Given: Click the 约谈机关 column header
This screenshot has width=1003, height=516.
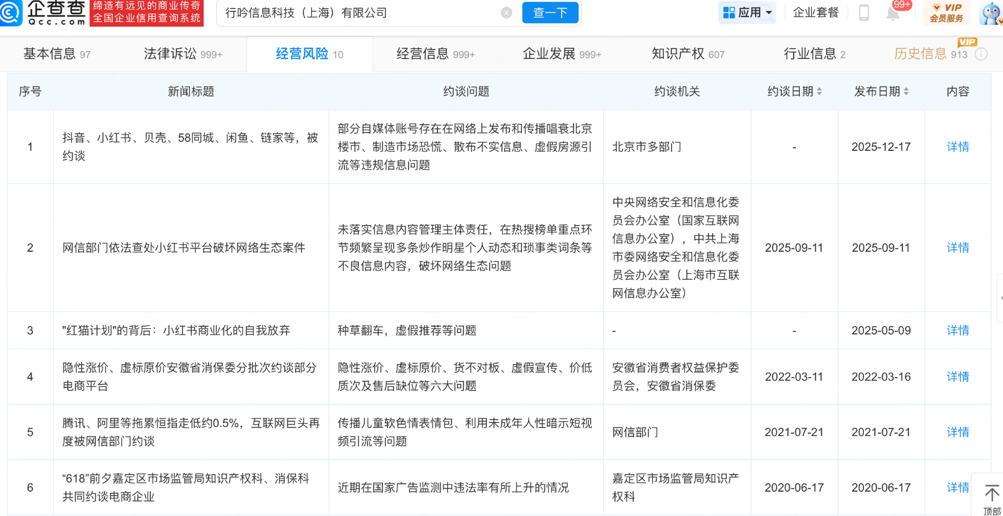Looking at the screenshot, I should click(677, 91).
